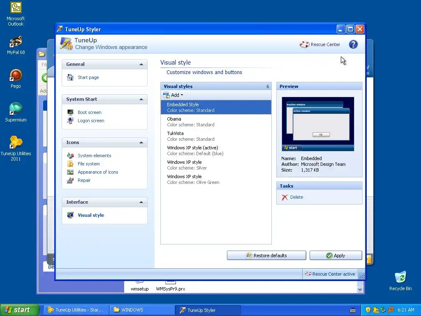Open the System elements section
Screen dimensions: 421x316
click(x=94, y=156)
